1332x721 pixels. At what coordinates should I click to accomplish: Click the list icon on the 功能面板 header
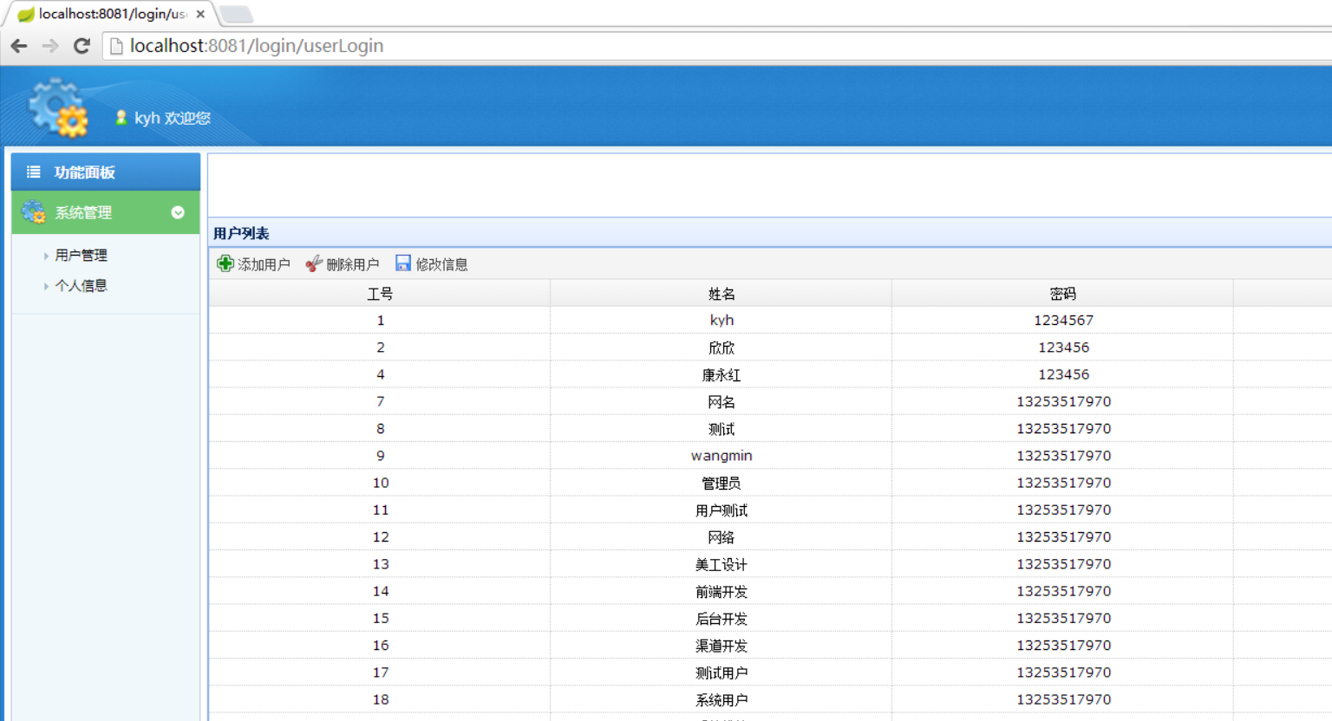[32, 172]
